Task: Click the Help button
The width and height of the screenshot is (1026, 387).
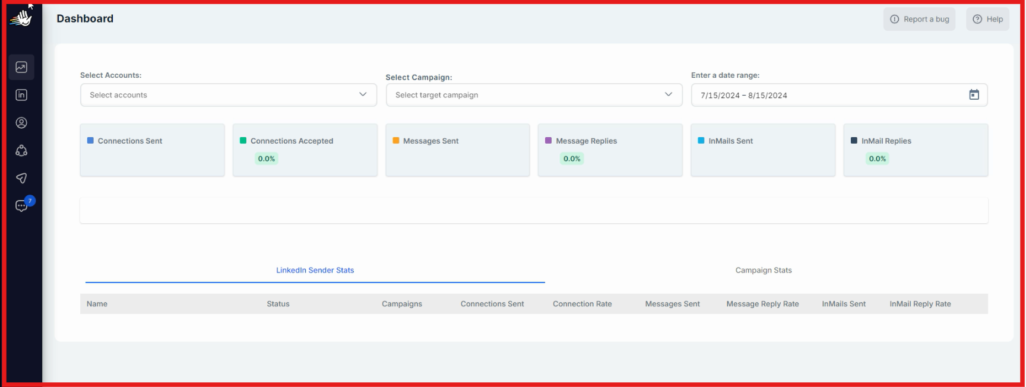Action: click(987, 19)
